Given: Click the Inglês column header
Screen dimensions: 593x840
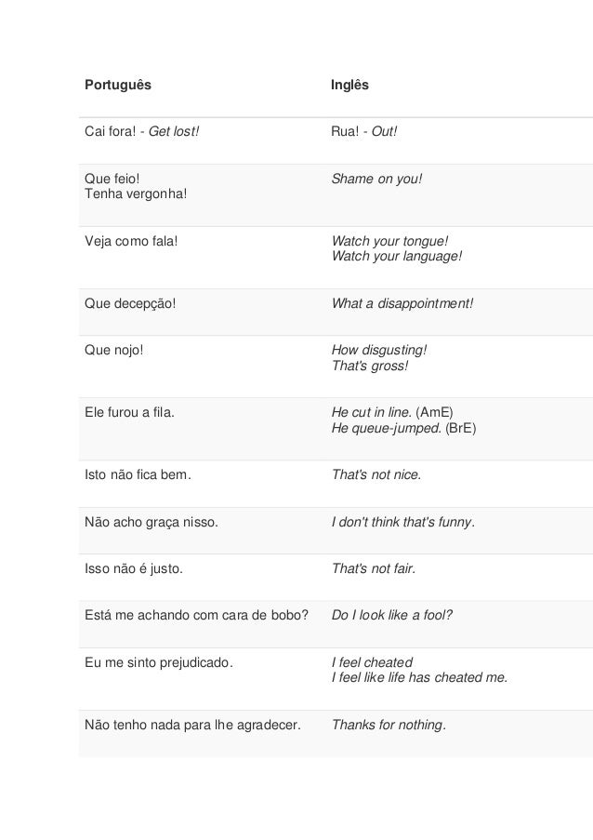Looking at the screenshot, I should 349,86.
